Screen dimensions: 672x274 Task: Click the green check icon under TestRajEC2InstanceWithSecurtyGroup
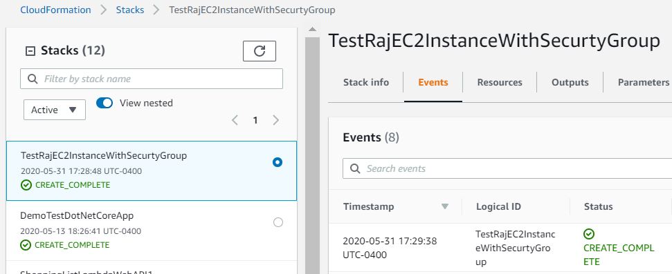26,185
